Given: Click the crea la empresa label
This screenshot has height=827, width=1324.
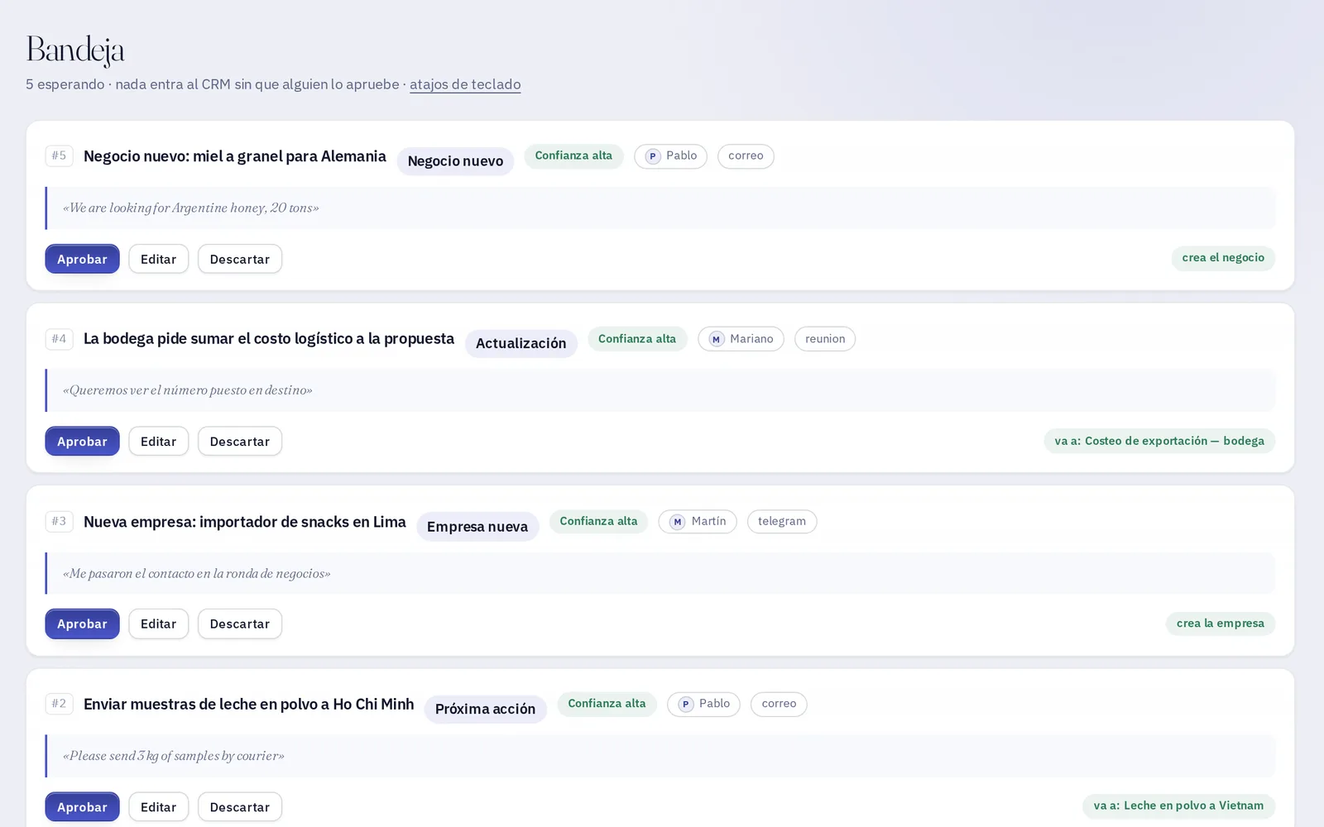Looking at the screenshot, I should click(x=1221, y=624).
